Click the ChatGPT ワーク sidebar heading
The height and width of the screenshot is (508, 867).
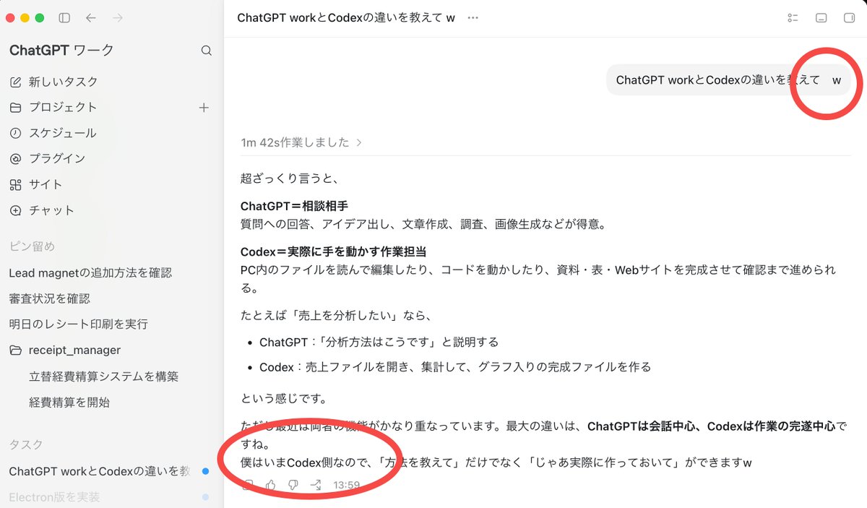click(x=61, y=51)
